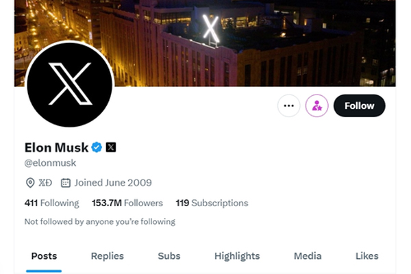Select the Posts tab
The height and width of the screenshot is (274, 411).
[x=44, y=256]
